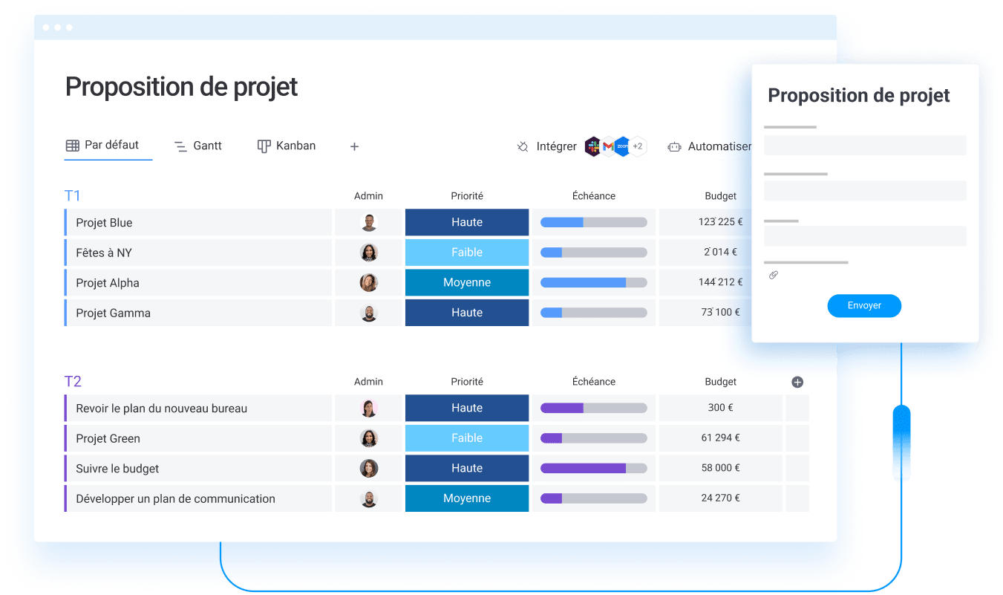Open Projet Blue admin avatar
Viewport: 1003px width, 595px height.
coord(369,223)
